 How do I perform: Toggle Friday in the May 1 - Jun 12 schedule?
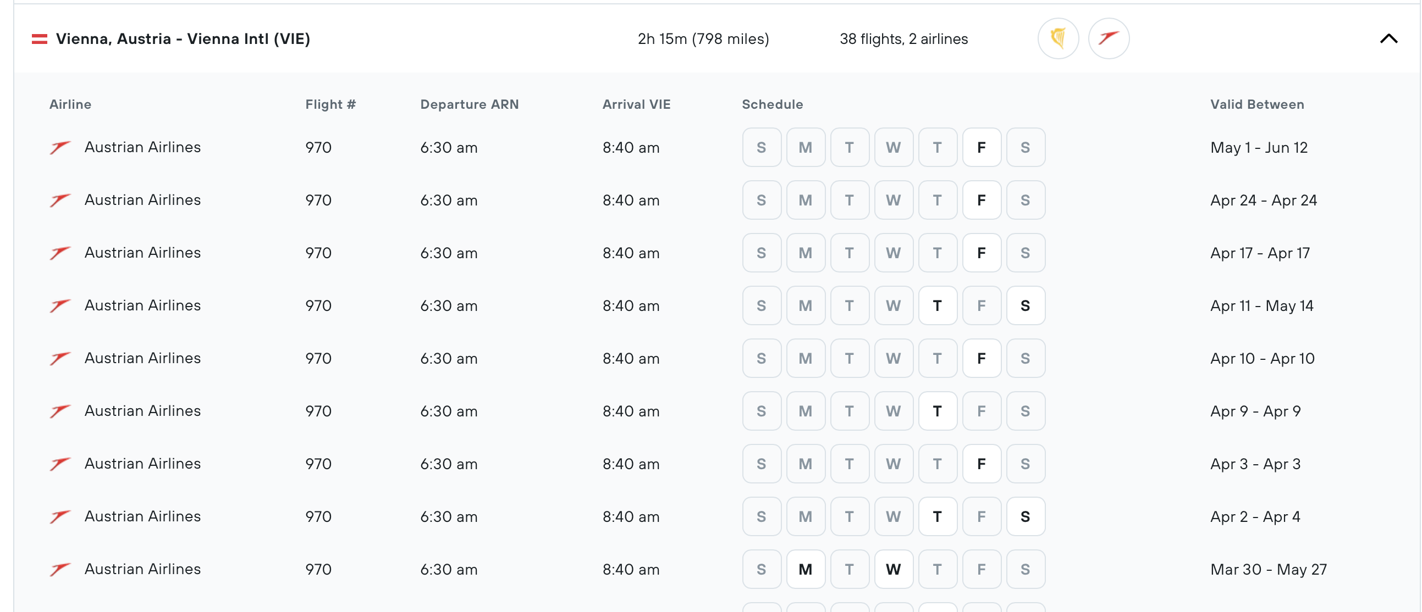(982, 147)
